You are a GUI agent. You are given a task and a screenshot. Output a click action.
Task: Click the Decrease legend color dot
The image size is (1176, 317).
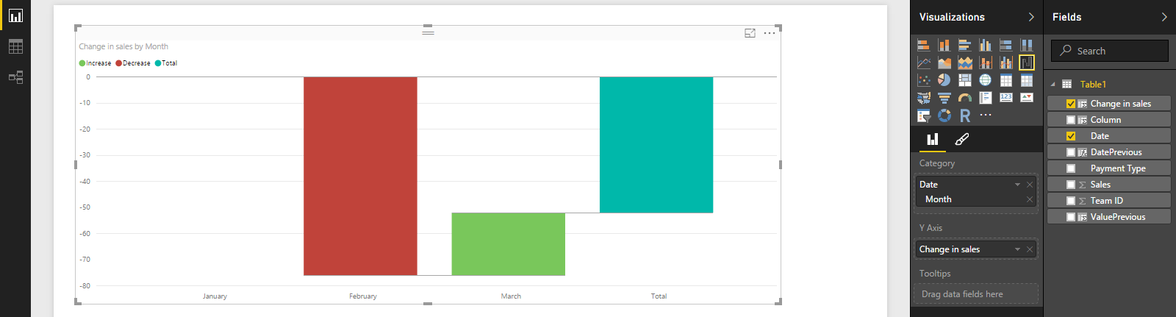pyautogui.click(x=118, y=63)
